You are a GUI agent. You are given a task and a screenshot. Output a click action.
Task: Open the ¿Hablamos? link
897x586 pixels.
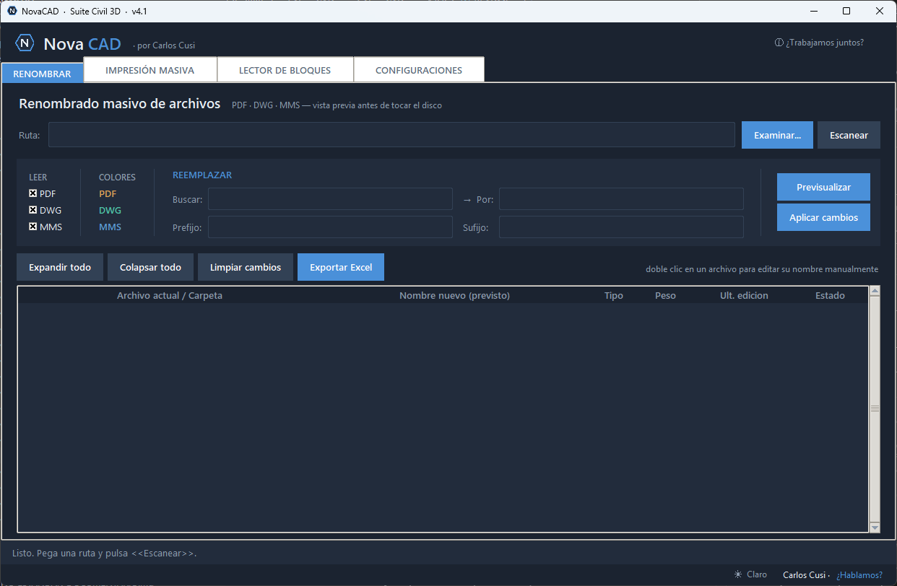859,575
